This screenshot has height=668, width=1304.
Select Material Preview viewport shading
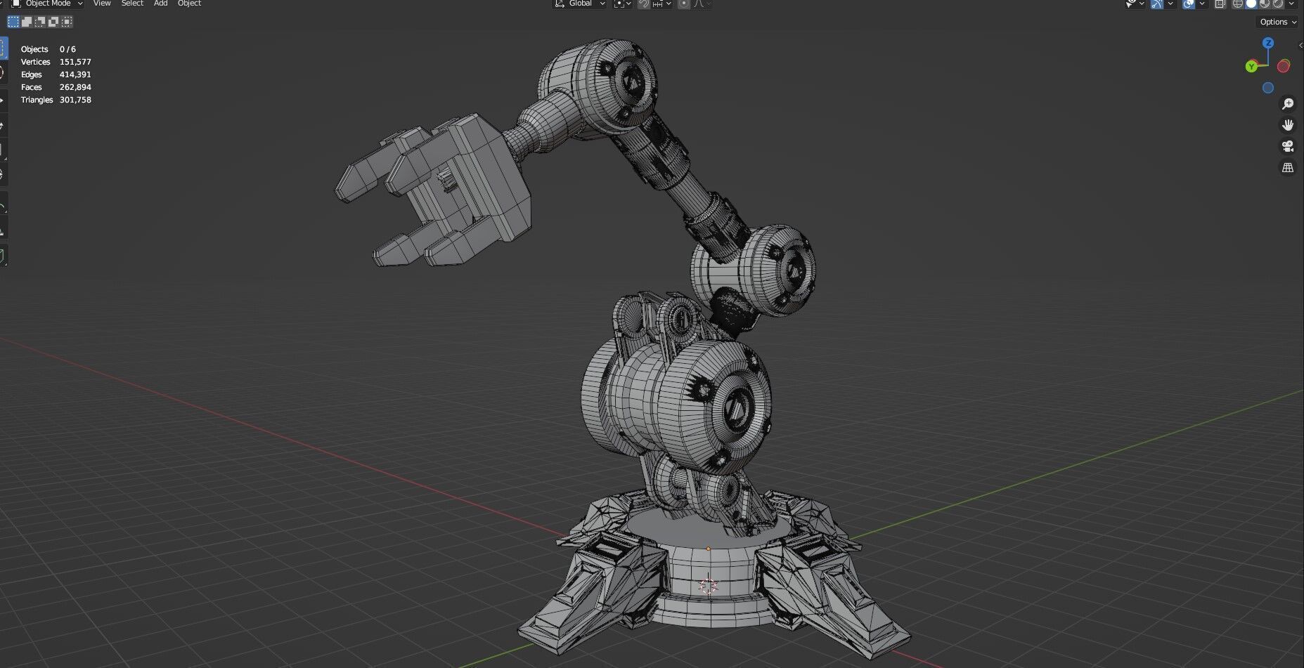click(1265, 4)
